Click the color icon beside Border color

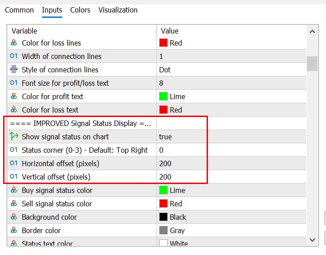[14, 230]
